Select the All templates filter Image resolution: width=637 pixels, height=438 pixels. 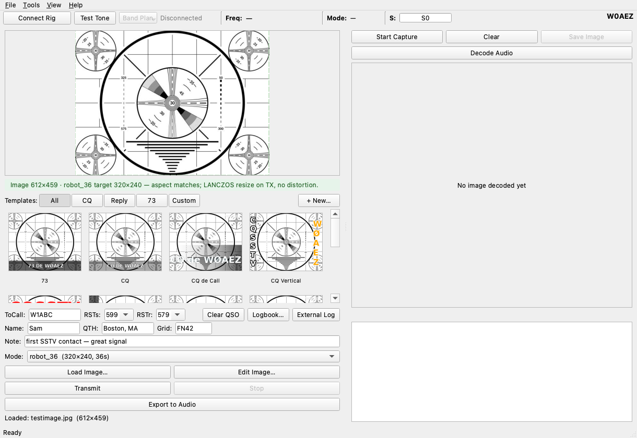click(x=55, y=201)
